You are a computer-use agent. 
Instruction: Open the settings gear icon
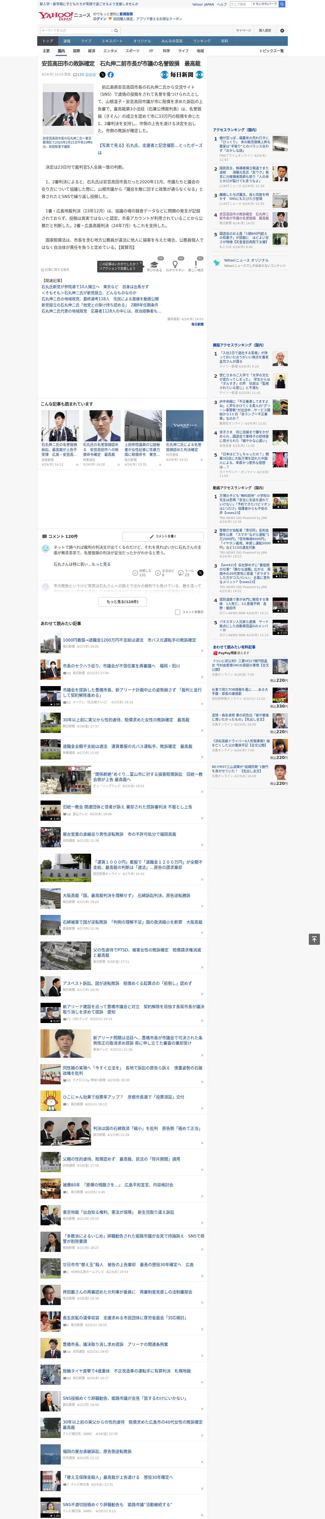pyautogui.click(x=282, y=31)
